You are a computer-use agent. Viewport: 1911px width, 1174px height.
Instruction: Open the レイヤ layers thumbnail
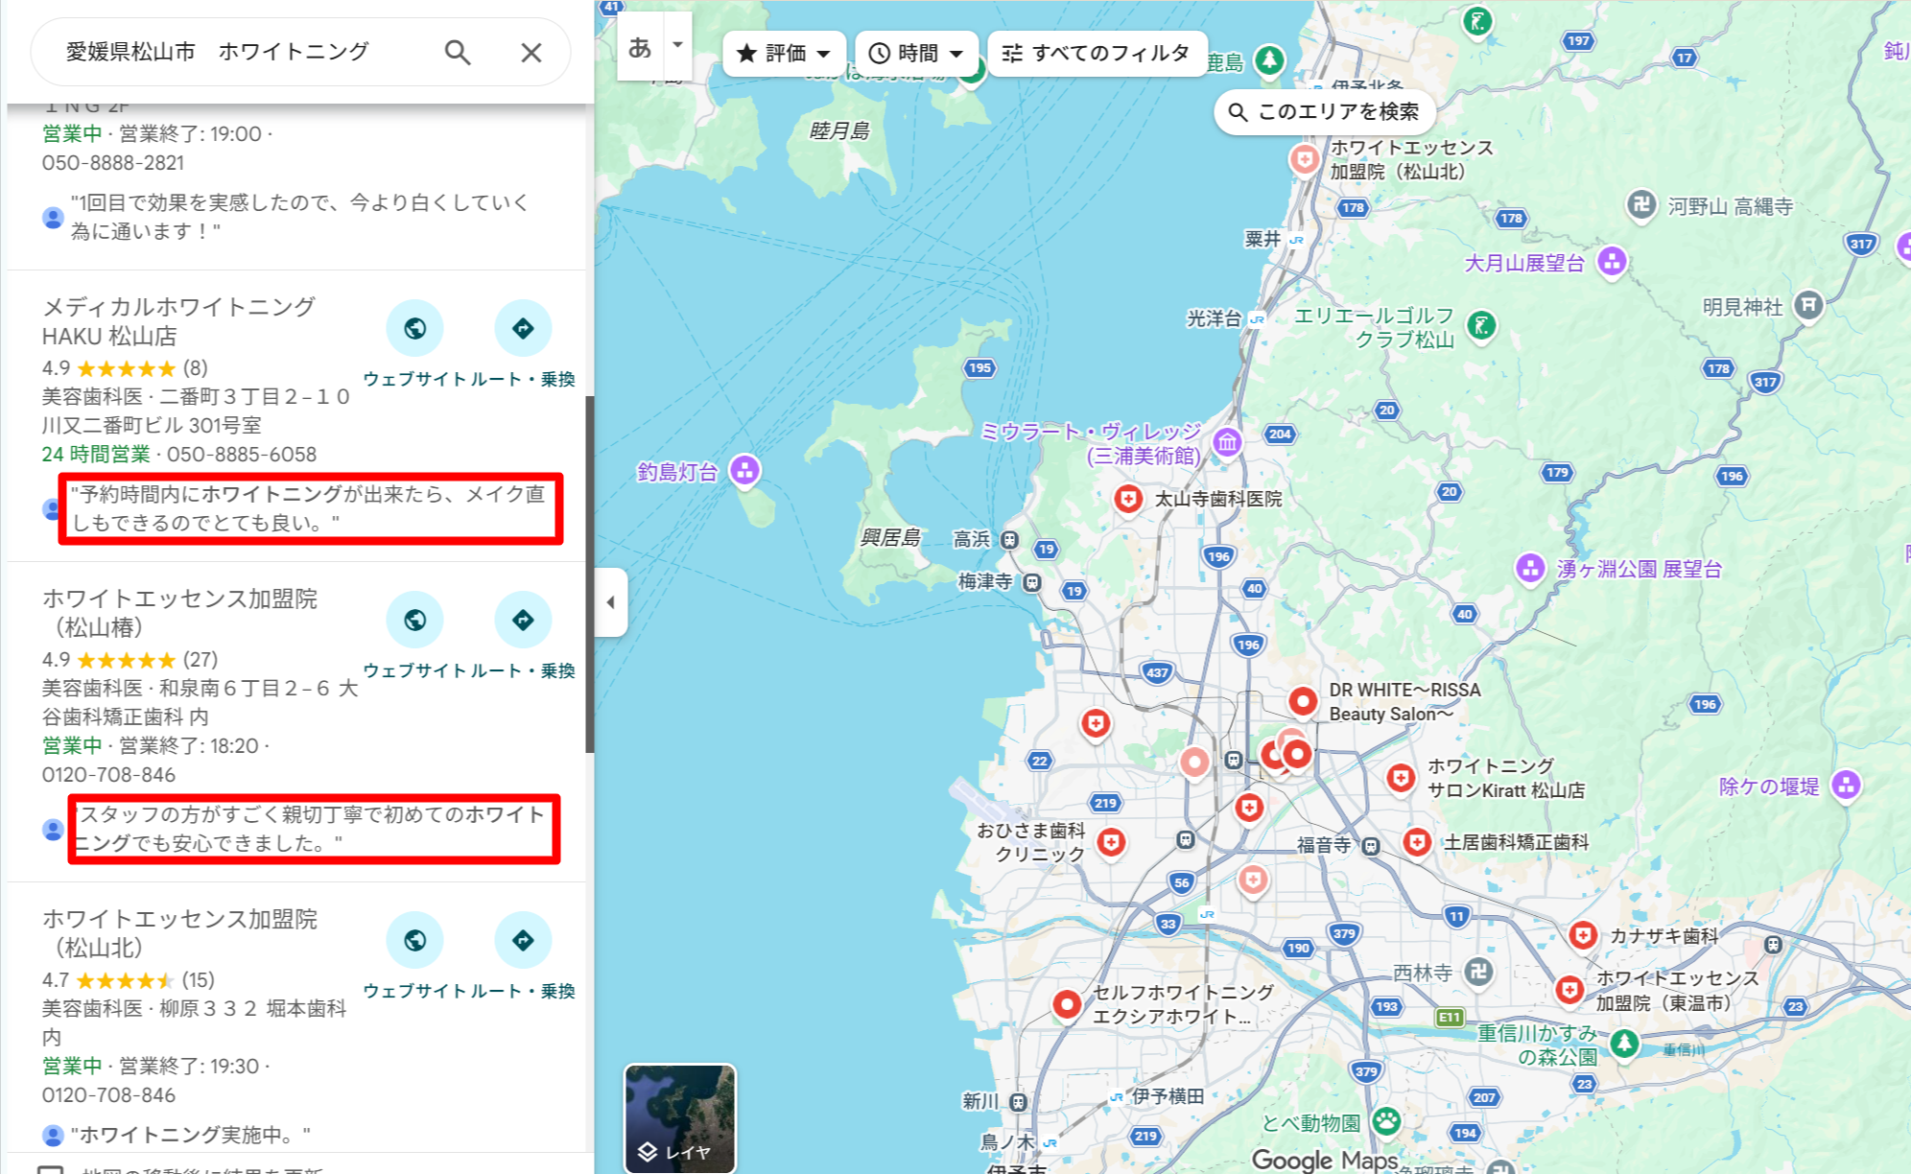pyautogui.click(x=680, y=1118)
